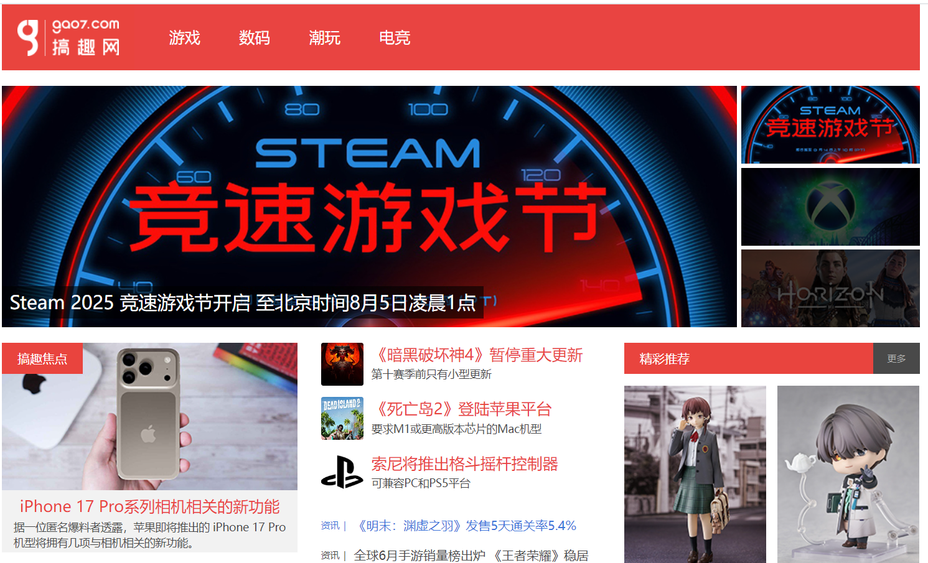
Task: Click the 更多 button in 精彩推荐
Action: coord(896,359)
